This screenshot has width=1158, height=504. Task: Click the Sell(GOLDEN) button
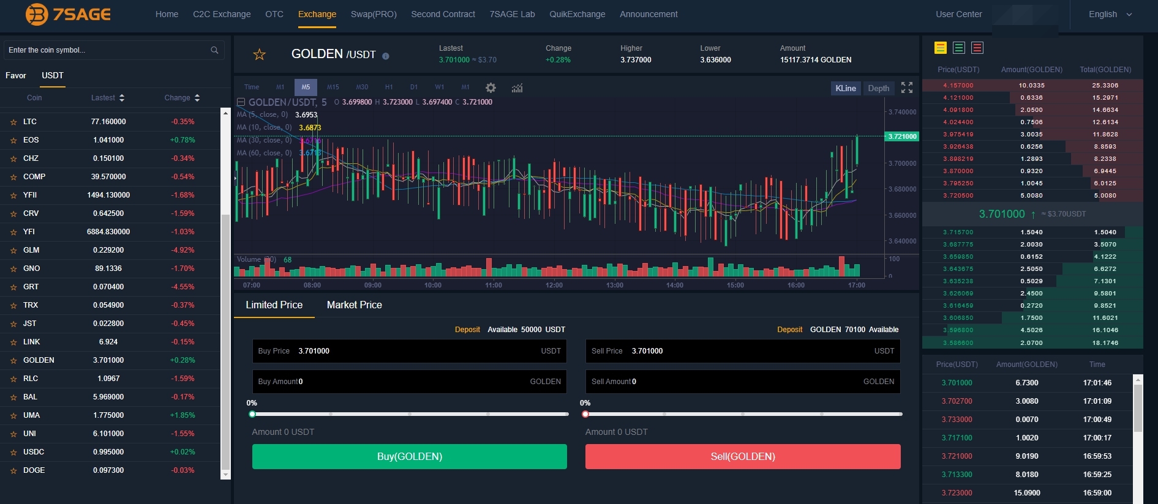click(x=743, y=456)
